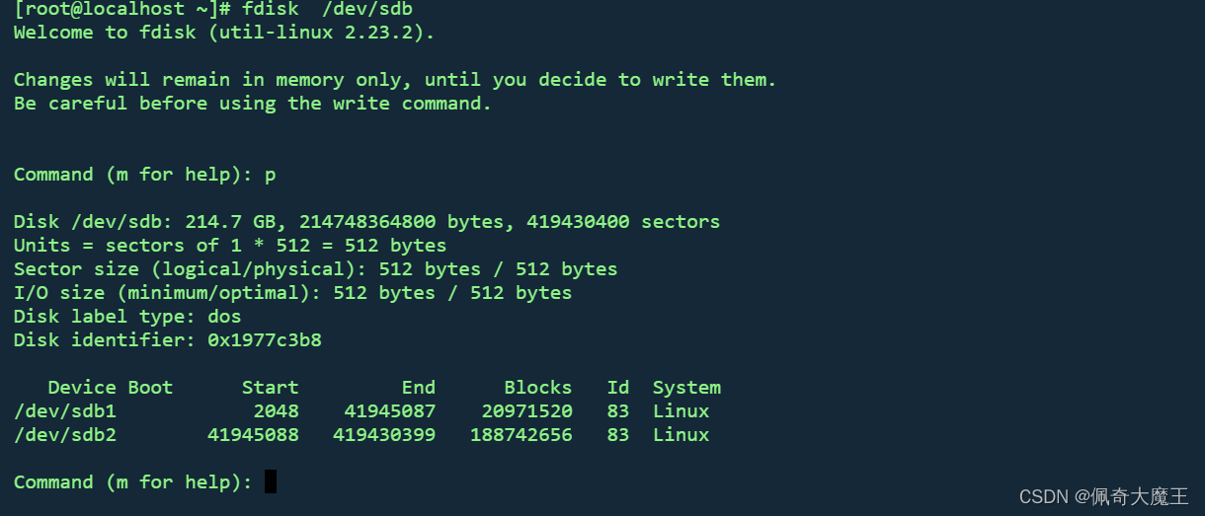
Task: Click the 'Welcome to fdisk' version line
Action: 224,33
